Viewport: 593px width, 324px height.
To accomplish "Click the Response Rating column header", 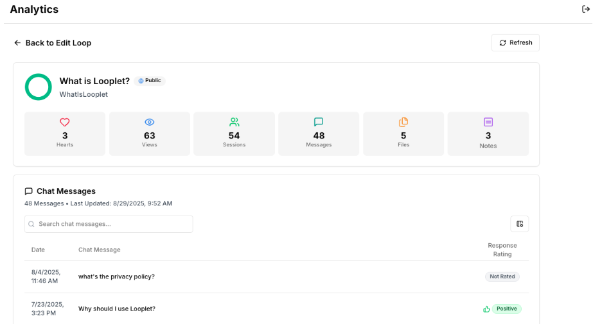I will point(502,250).
